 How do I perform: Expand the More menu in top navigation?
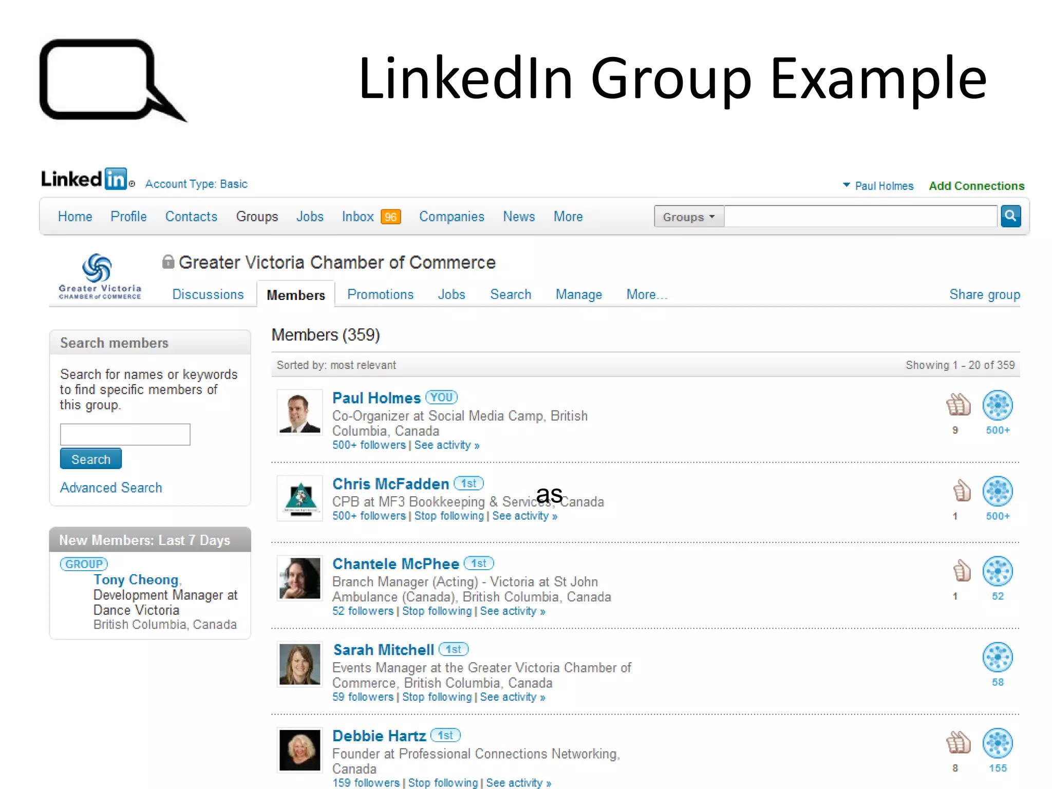568,217
